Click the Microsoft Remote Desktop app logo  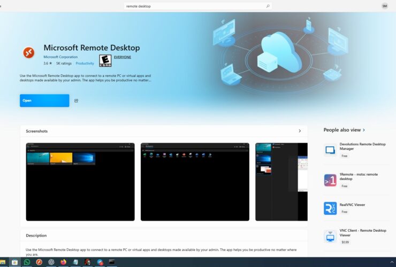coord(28,52)
